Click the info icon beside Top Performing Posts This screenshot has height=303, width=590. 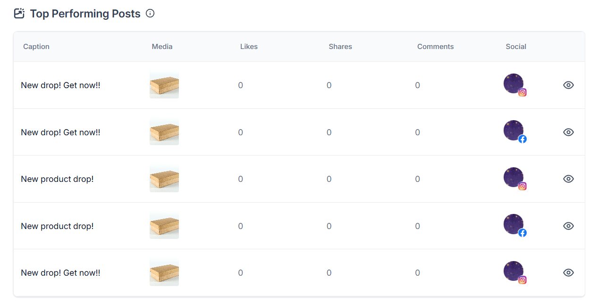[x=150, y=14]
